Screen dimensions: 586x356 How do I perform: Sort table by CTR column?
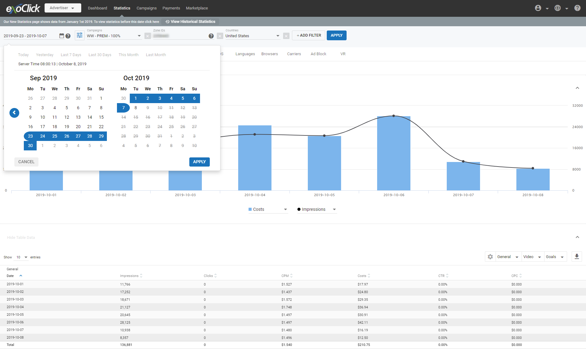[443, 276]
